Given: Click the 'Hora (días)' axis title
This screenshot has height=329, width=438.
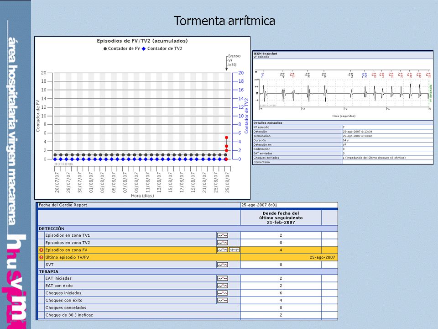Looking at the screenshot, I should [x=142, y=196].
